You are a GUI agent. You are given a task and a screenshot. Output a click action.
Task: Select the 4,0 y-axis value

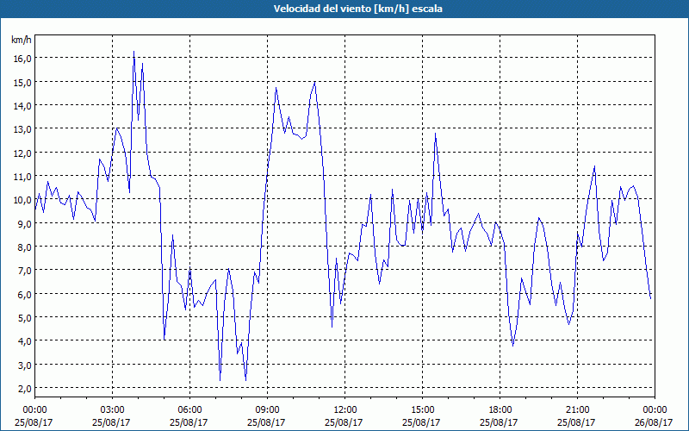click(x=25, y=341)
